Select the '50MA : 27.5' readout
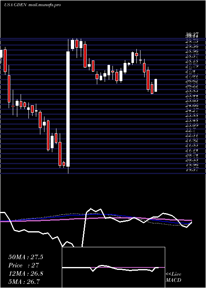Viewport: 206px width, 288px height. coord(26,257)
